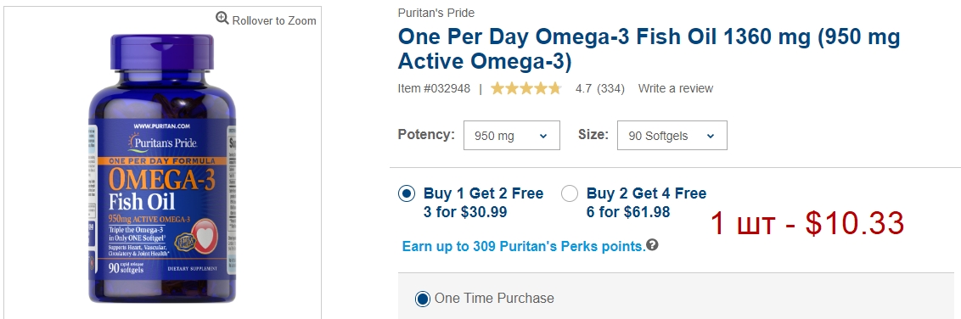Click the Earn up to 309 Puritan's Perks points link

pyautogui.click(x=524, y=246)
